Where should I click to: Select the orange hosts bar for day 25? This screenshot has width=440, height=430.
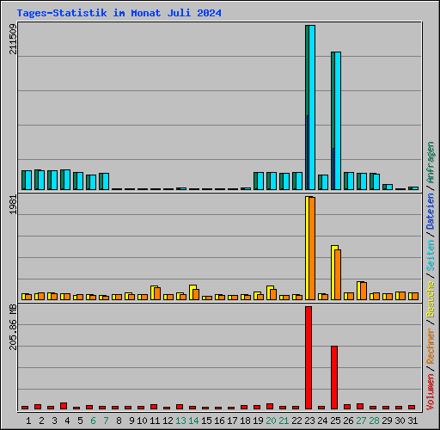338,275
